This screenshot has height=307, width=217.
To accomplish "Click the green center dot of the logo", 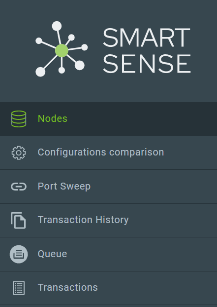I will click(x=62, y=50).
